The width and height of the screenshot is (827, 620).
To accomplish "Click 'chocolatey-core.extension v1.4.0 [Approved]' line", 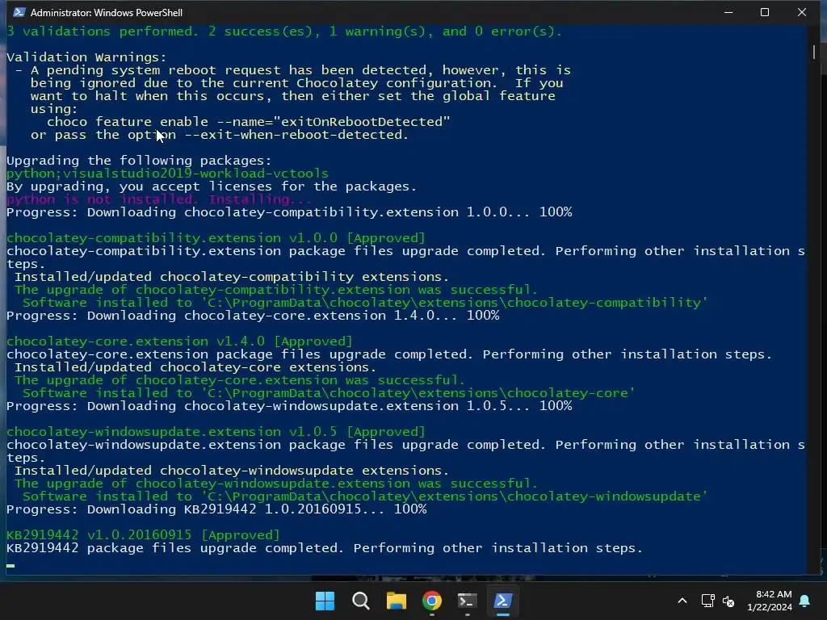I will pyautogui.click(x=179, y=341).
